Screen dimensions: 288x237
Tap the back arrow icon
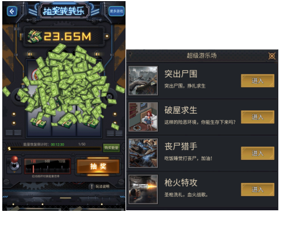pyautogui.click(x=12, y=11)
